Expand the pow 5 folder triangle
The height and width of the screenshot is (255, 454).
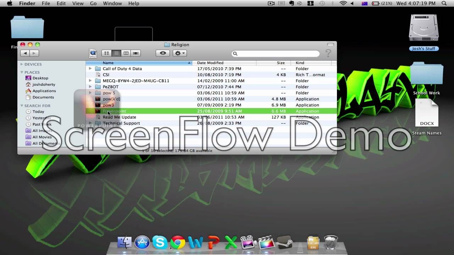coord(90,93)
